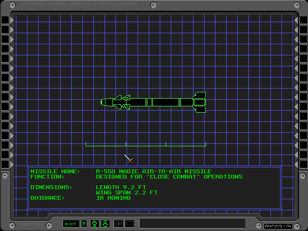The width and height of the screenshot is (308, 231).
Task: Click the DESIGNED FOR 'CLOSE COMBAT' OPERATIONS line
Action: tap(169, 177)
